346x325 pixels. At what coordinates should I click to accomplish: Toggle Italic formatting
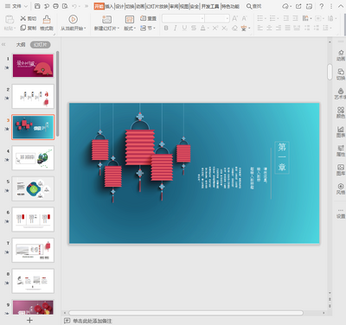(176, 28)
